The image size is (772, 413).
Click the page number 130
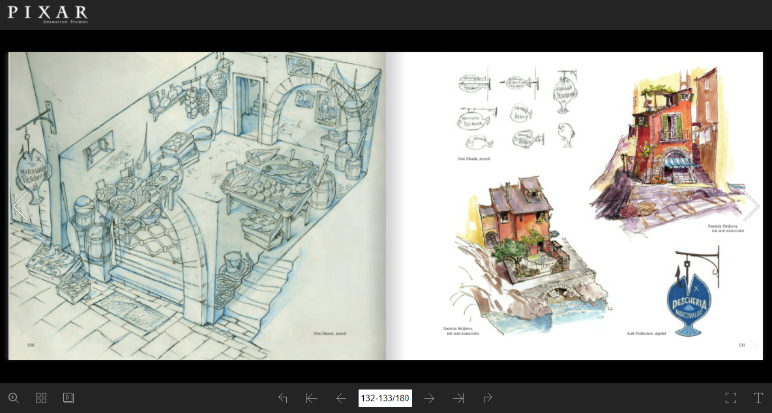click(x=31, y=345)
